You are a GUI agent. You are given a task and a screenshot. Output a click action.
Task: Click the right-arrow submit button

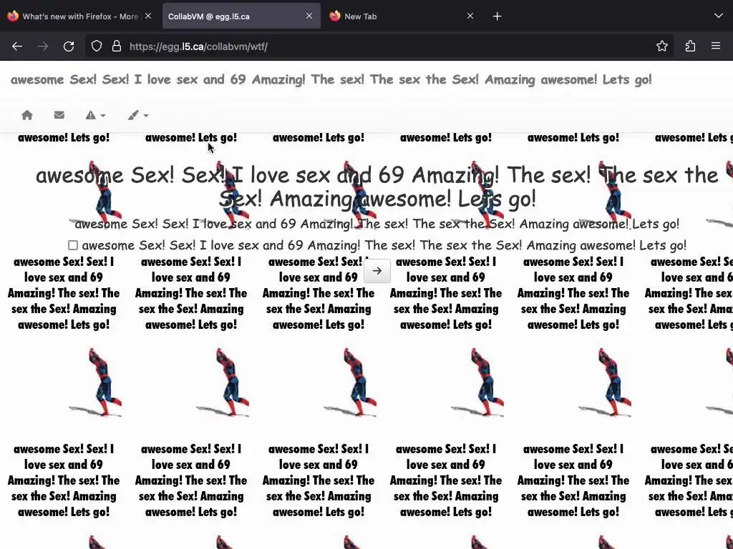[377, 271]
